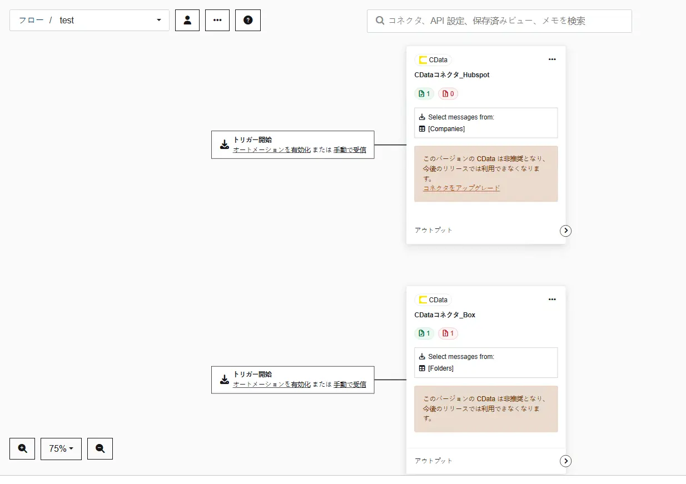Open the 75% zoom level dropdown
Viewport: 686px width, 484px height.
61,449
